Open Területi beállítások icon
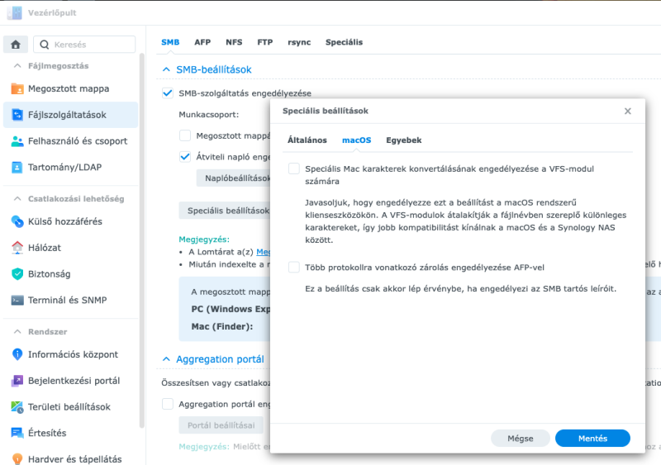 17,406
